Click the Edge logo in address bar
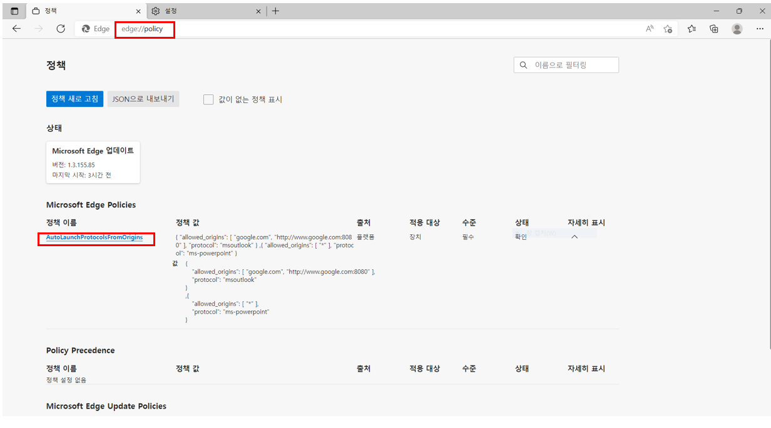 pos(86,29)
